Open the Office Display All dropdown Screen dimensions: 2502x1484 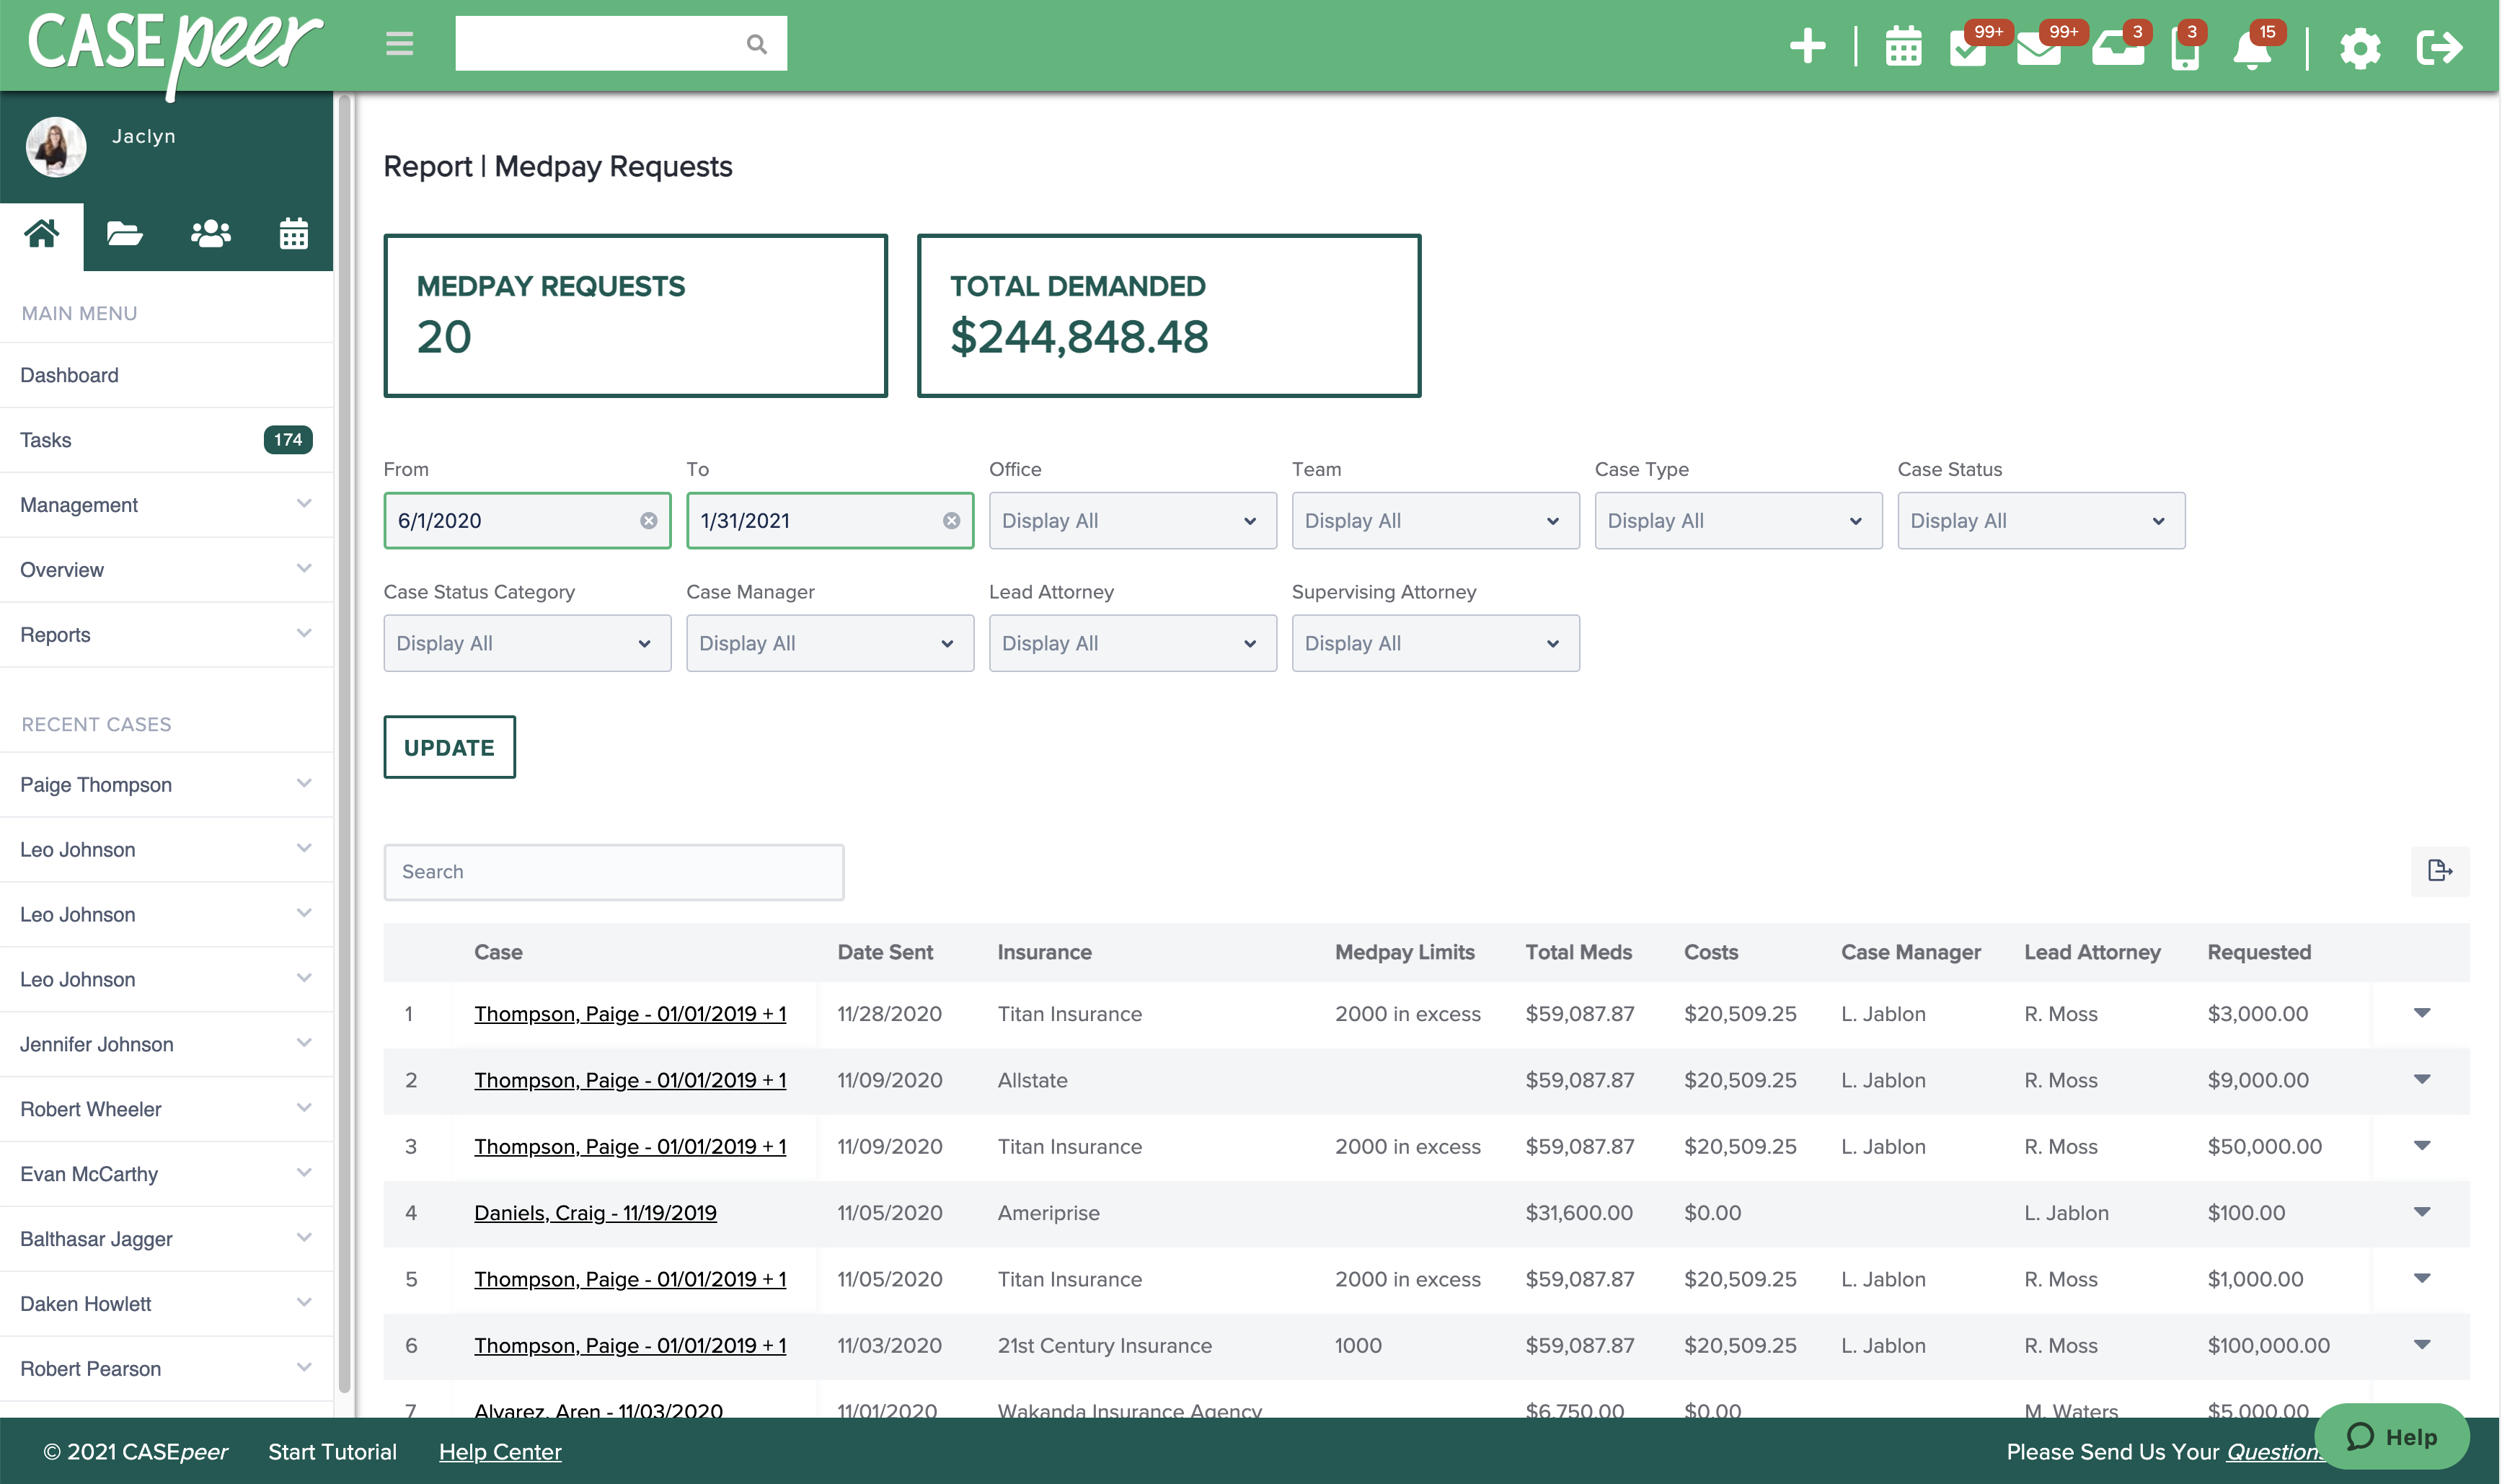1133,520
